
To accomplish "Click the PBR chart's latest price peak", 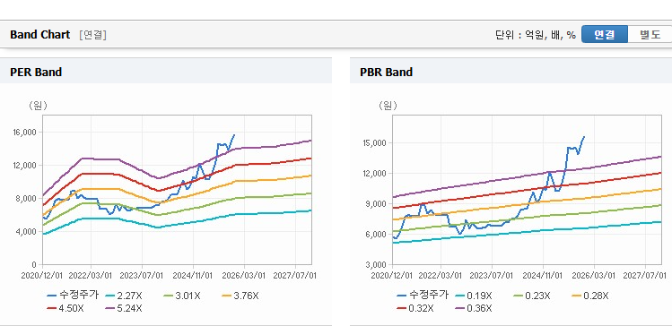I will click(x=584, y=137).
